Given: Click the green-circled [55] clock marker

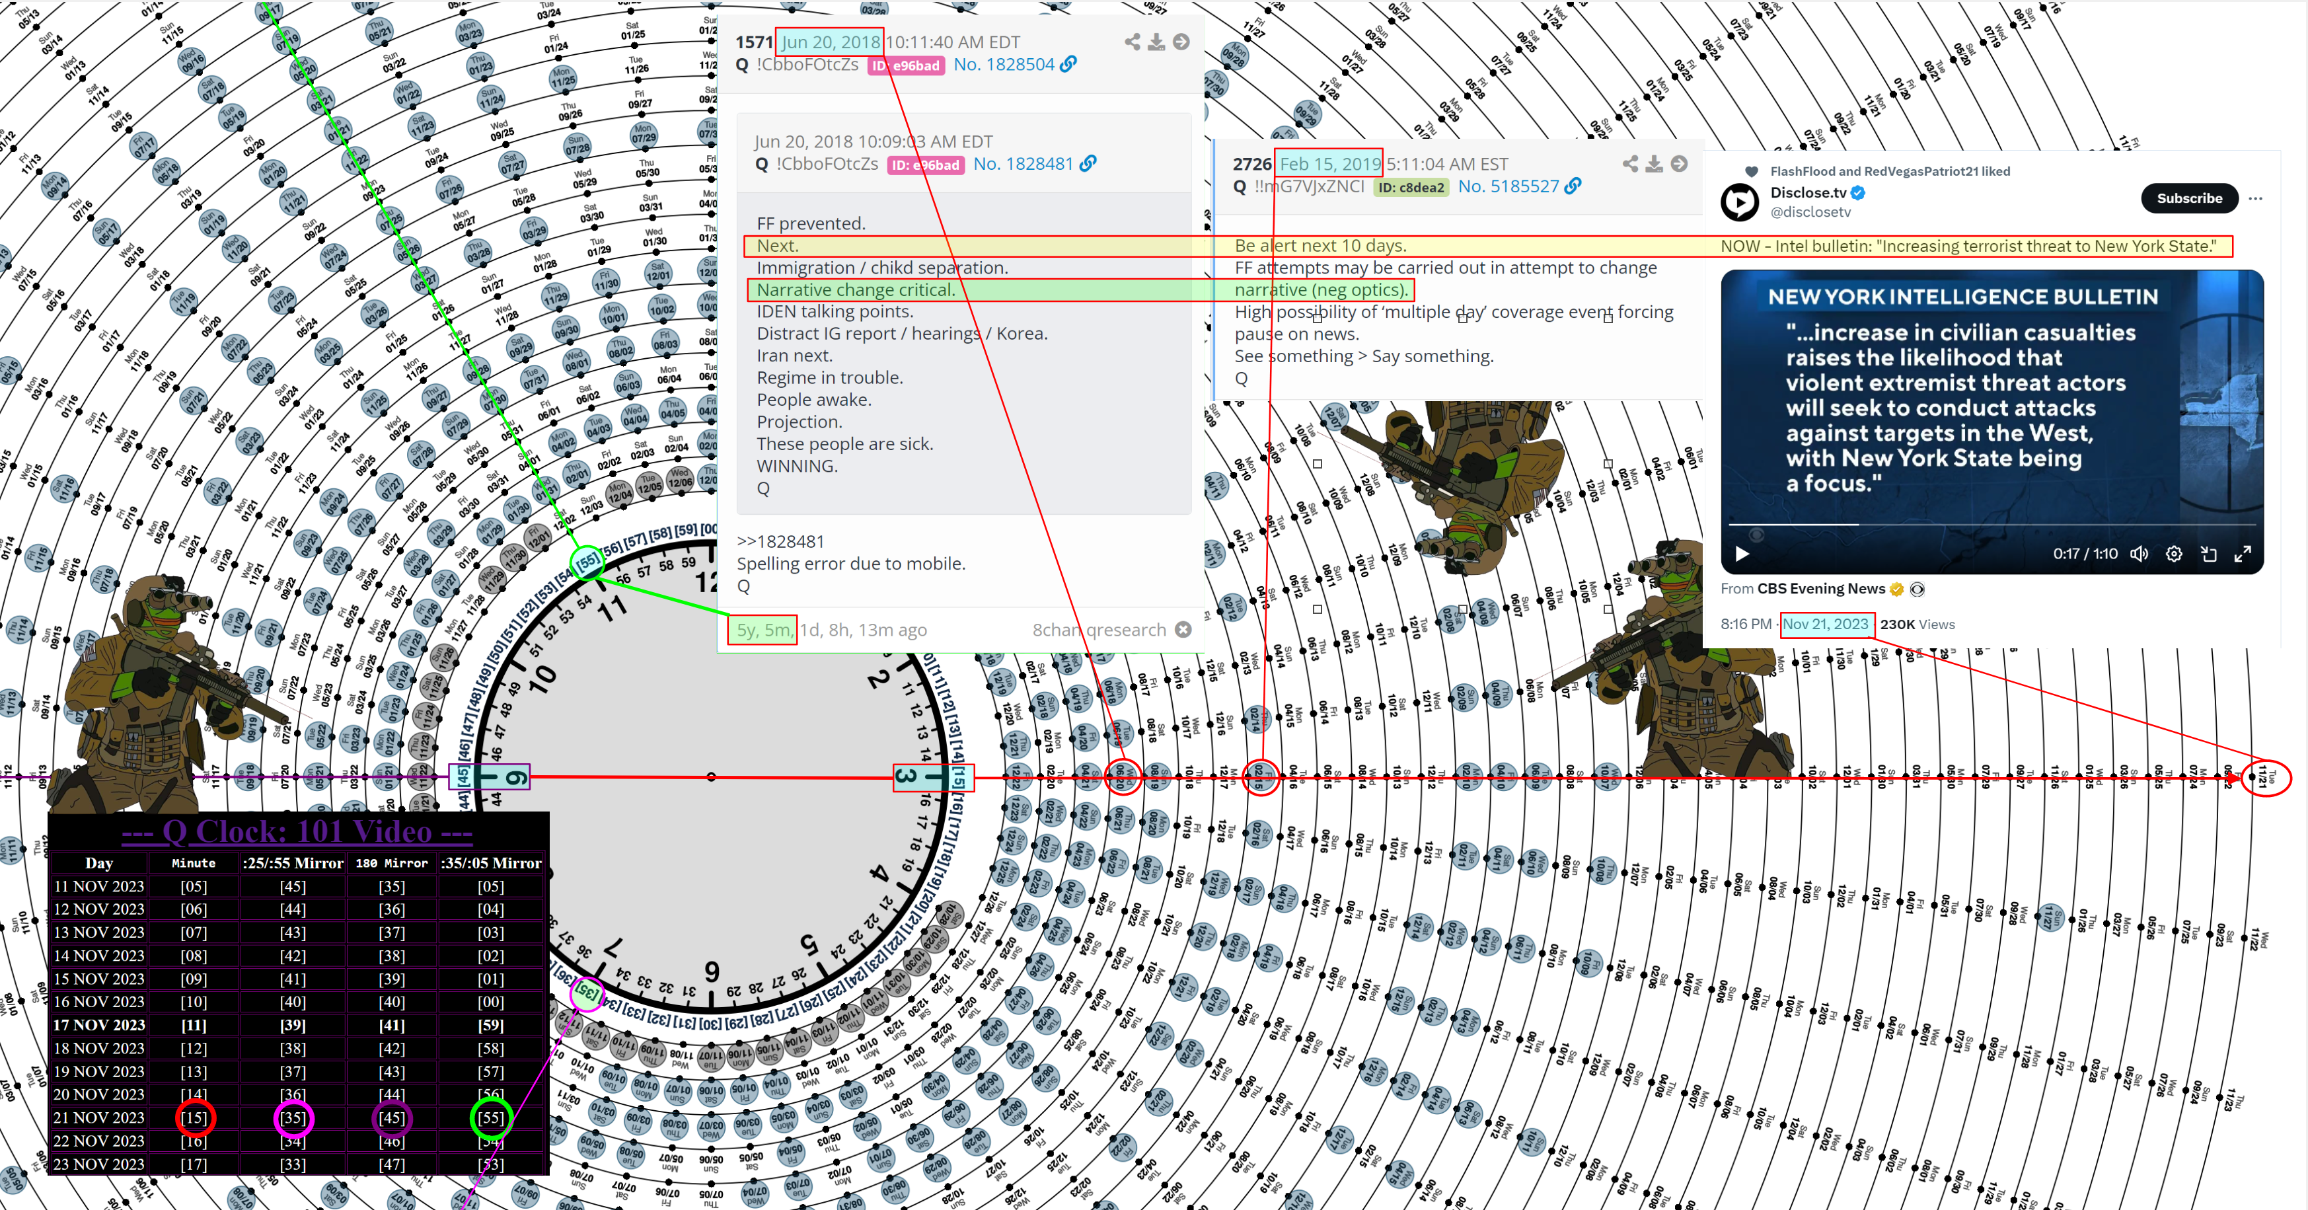Looking at the screenshot, I should click(x=588, y=562).
